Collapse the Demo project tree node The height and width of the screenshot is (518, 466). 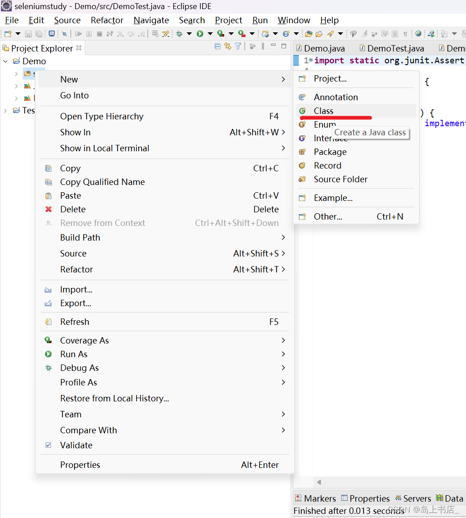(5, 62)
